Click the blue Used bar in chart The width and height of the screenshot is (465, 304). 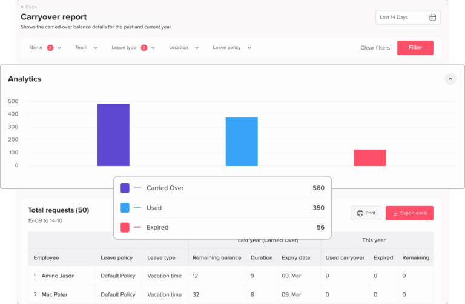[x=242, y=142]
